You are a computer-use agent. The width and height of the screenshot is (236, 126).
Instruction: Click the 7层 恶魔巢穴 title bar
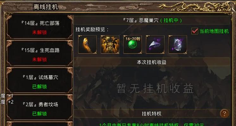click(x=152, y=20)
